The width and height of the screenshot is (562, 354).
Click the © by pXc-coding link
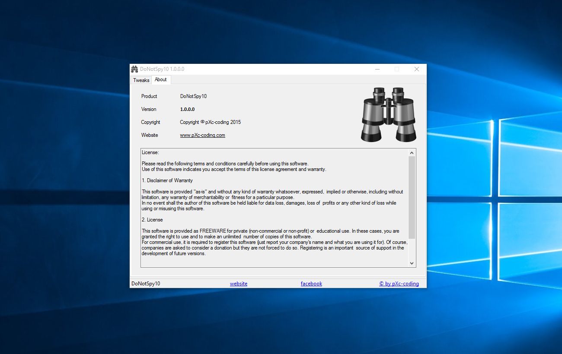point(399,284)
